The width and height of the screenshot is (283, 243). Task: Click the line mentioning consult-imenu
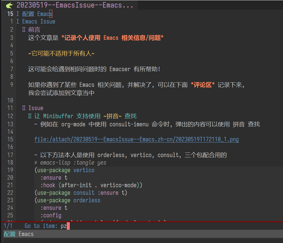(147, 124)
